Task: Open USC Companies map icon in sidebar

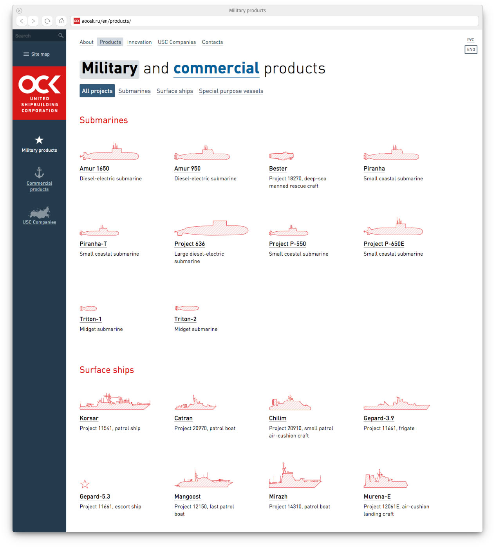Action: [39, 213]
